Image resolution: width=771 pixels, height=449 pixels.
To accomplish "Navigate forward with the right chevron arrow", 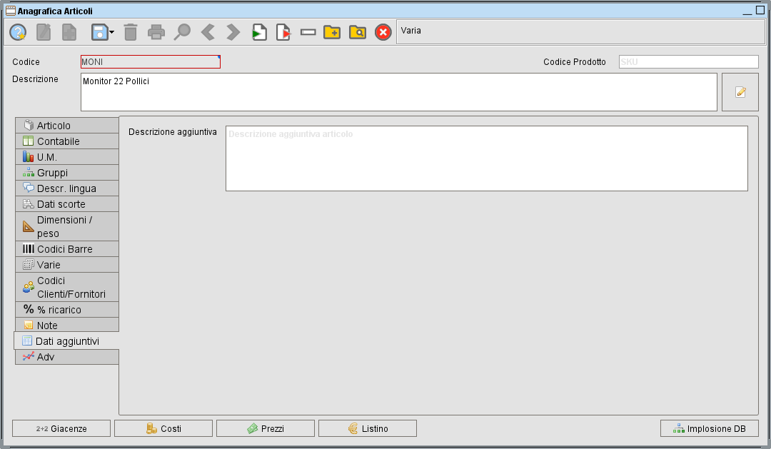I will click(231, 31).
